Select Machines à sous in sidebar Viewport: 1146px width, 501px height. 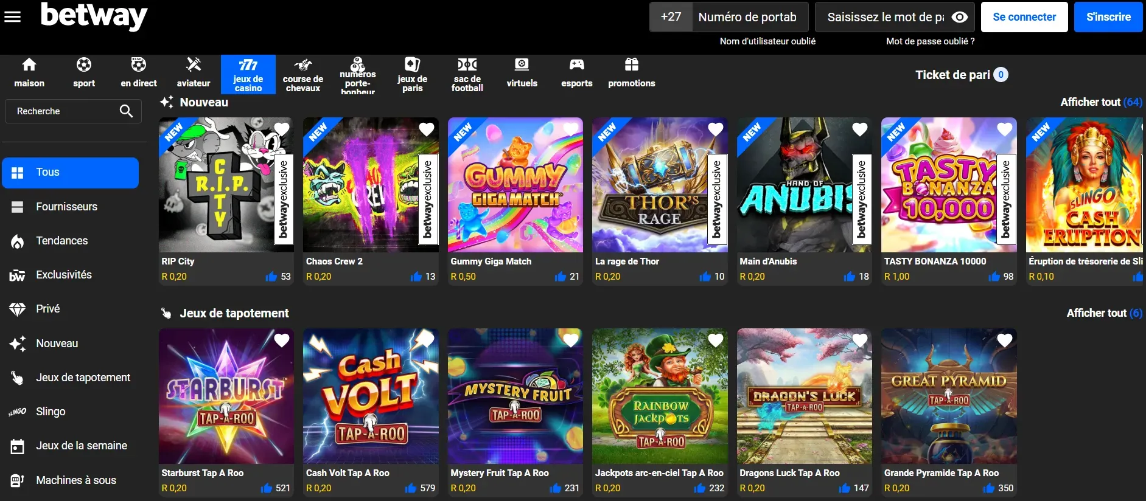pos(71,480)
